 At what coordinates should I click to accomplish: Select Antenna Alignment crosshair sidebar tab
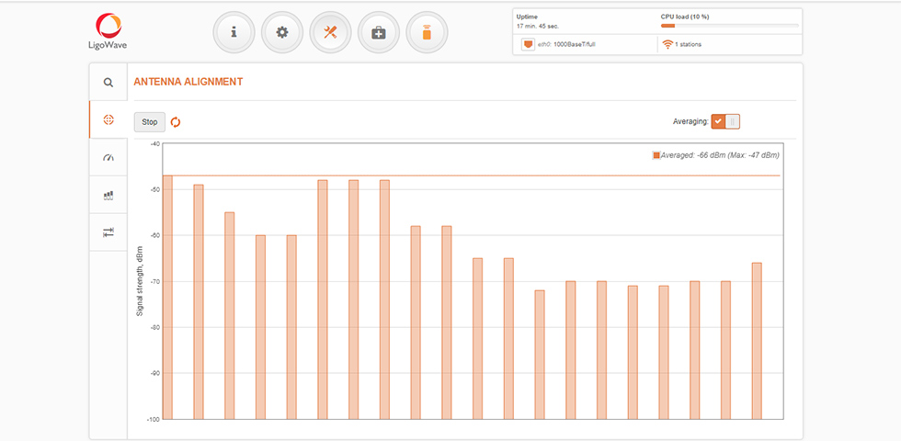(108, 119)
